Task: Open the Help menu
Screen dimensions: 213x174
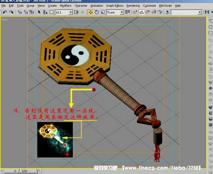Action: coord(178,6)
